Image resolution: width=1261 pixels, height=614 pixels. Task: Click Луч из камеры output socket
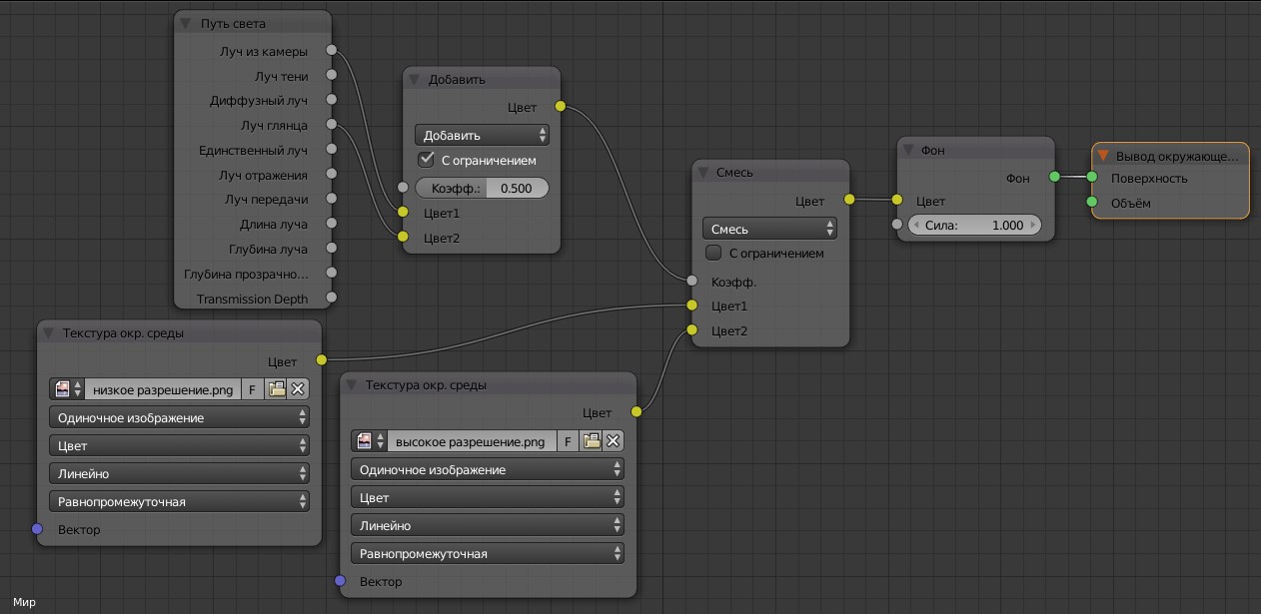click(331, 51)
